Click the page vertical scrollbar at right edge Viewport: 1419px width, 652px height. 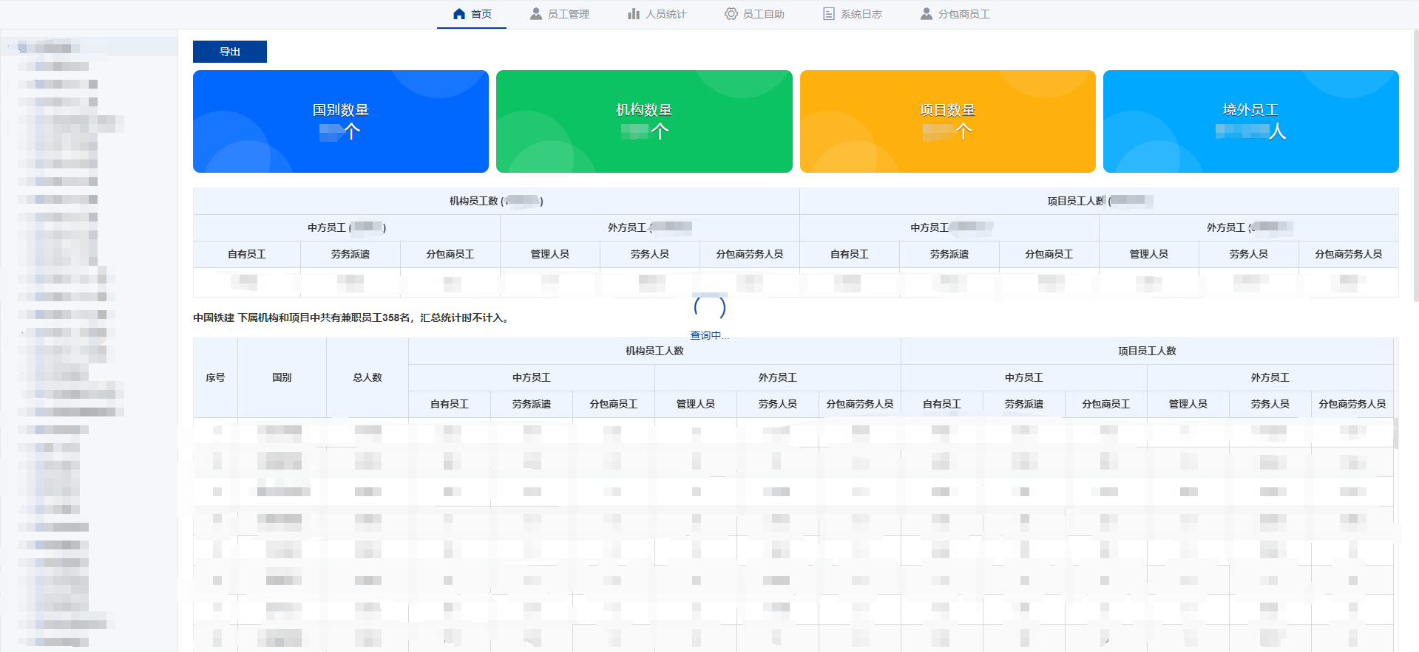pyautogui.click(x=1415, y=166)
